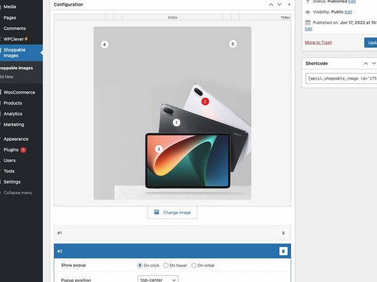
Task: Move the Shortcode panel down
Action: point(374,64)
